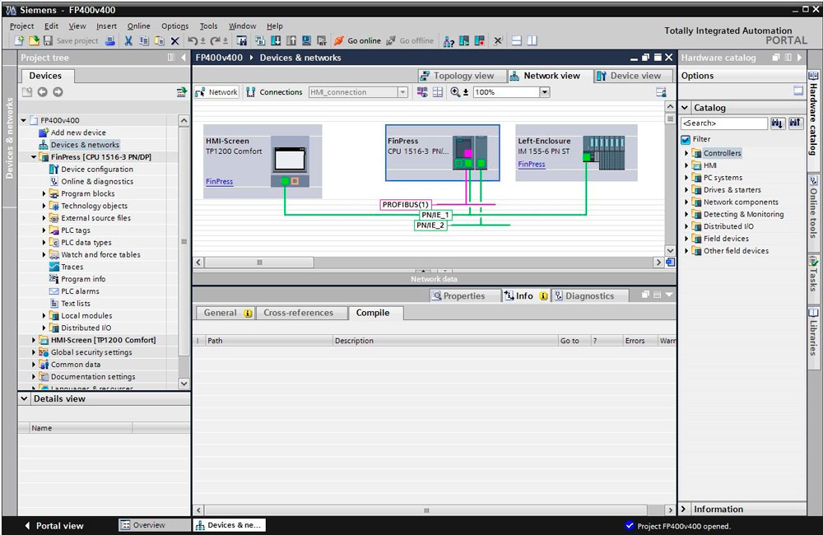
Task: Toggle Network mode in the network toolbar
Action: pyautogui.click(x=216, y=92)
